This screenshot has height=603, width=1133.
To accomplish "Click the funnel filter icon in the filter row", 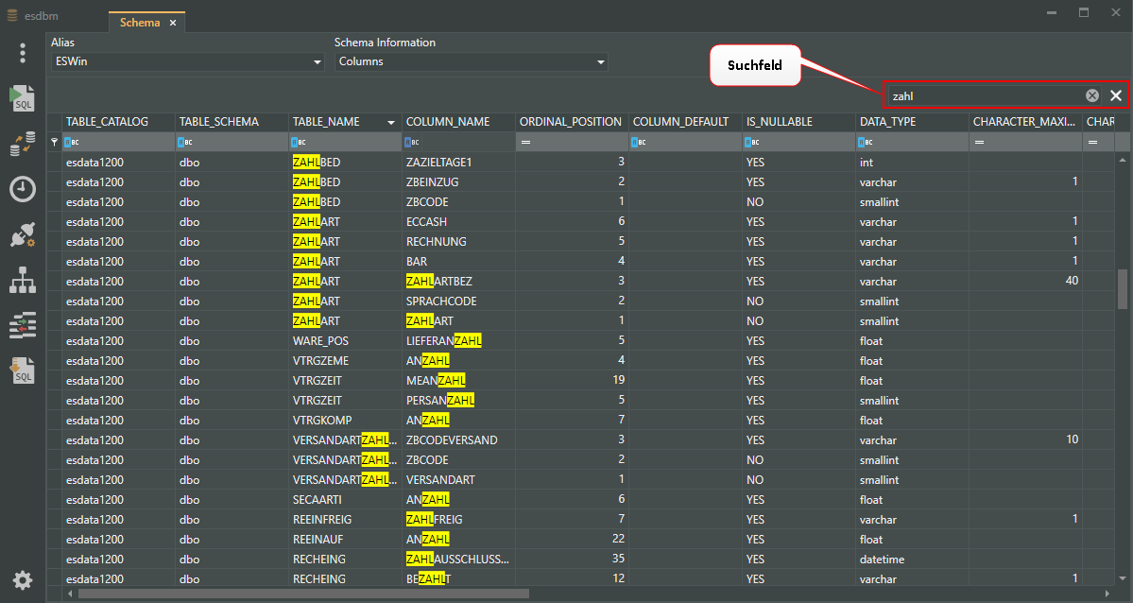I will (54, 142).
